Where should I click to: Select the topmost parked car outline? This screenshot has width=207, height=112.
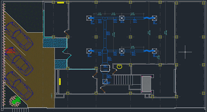(x=19, y=36)
